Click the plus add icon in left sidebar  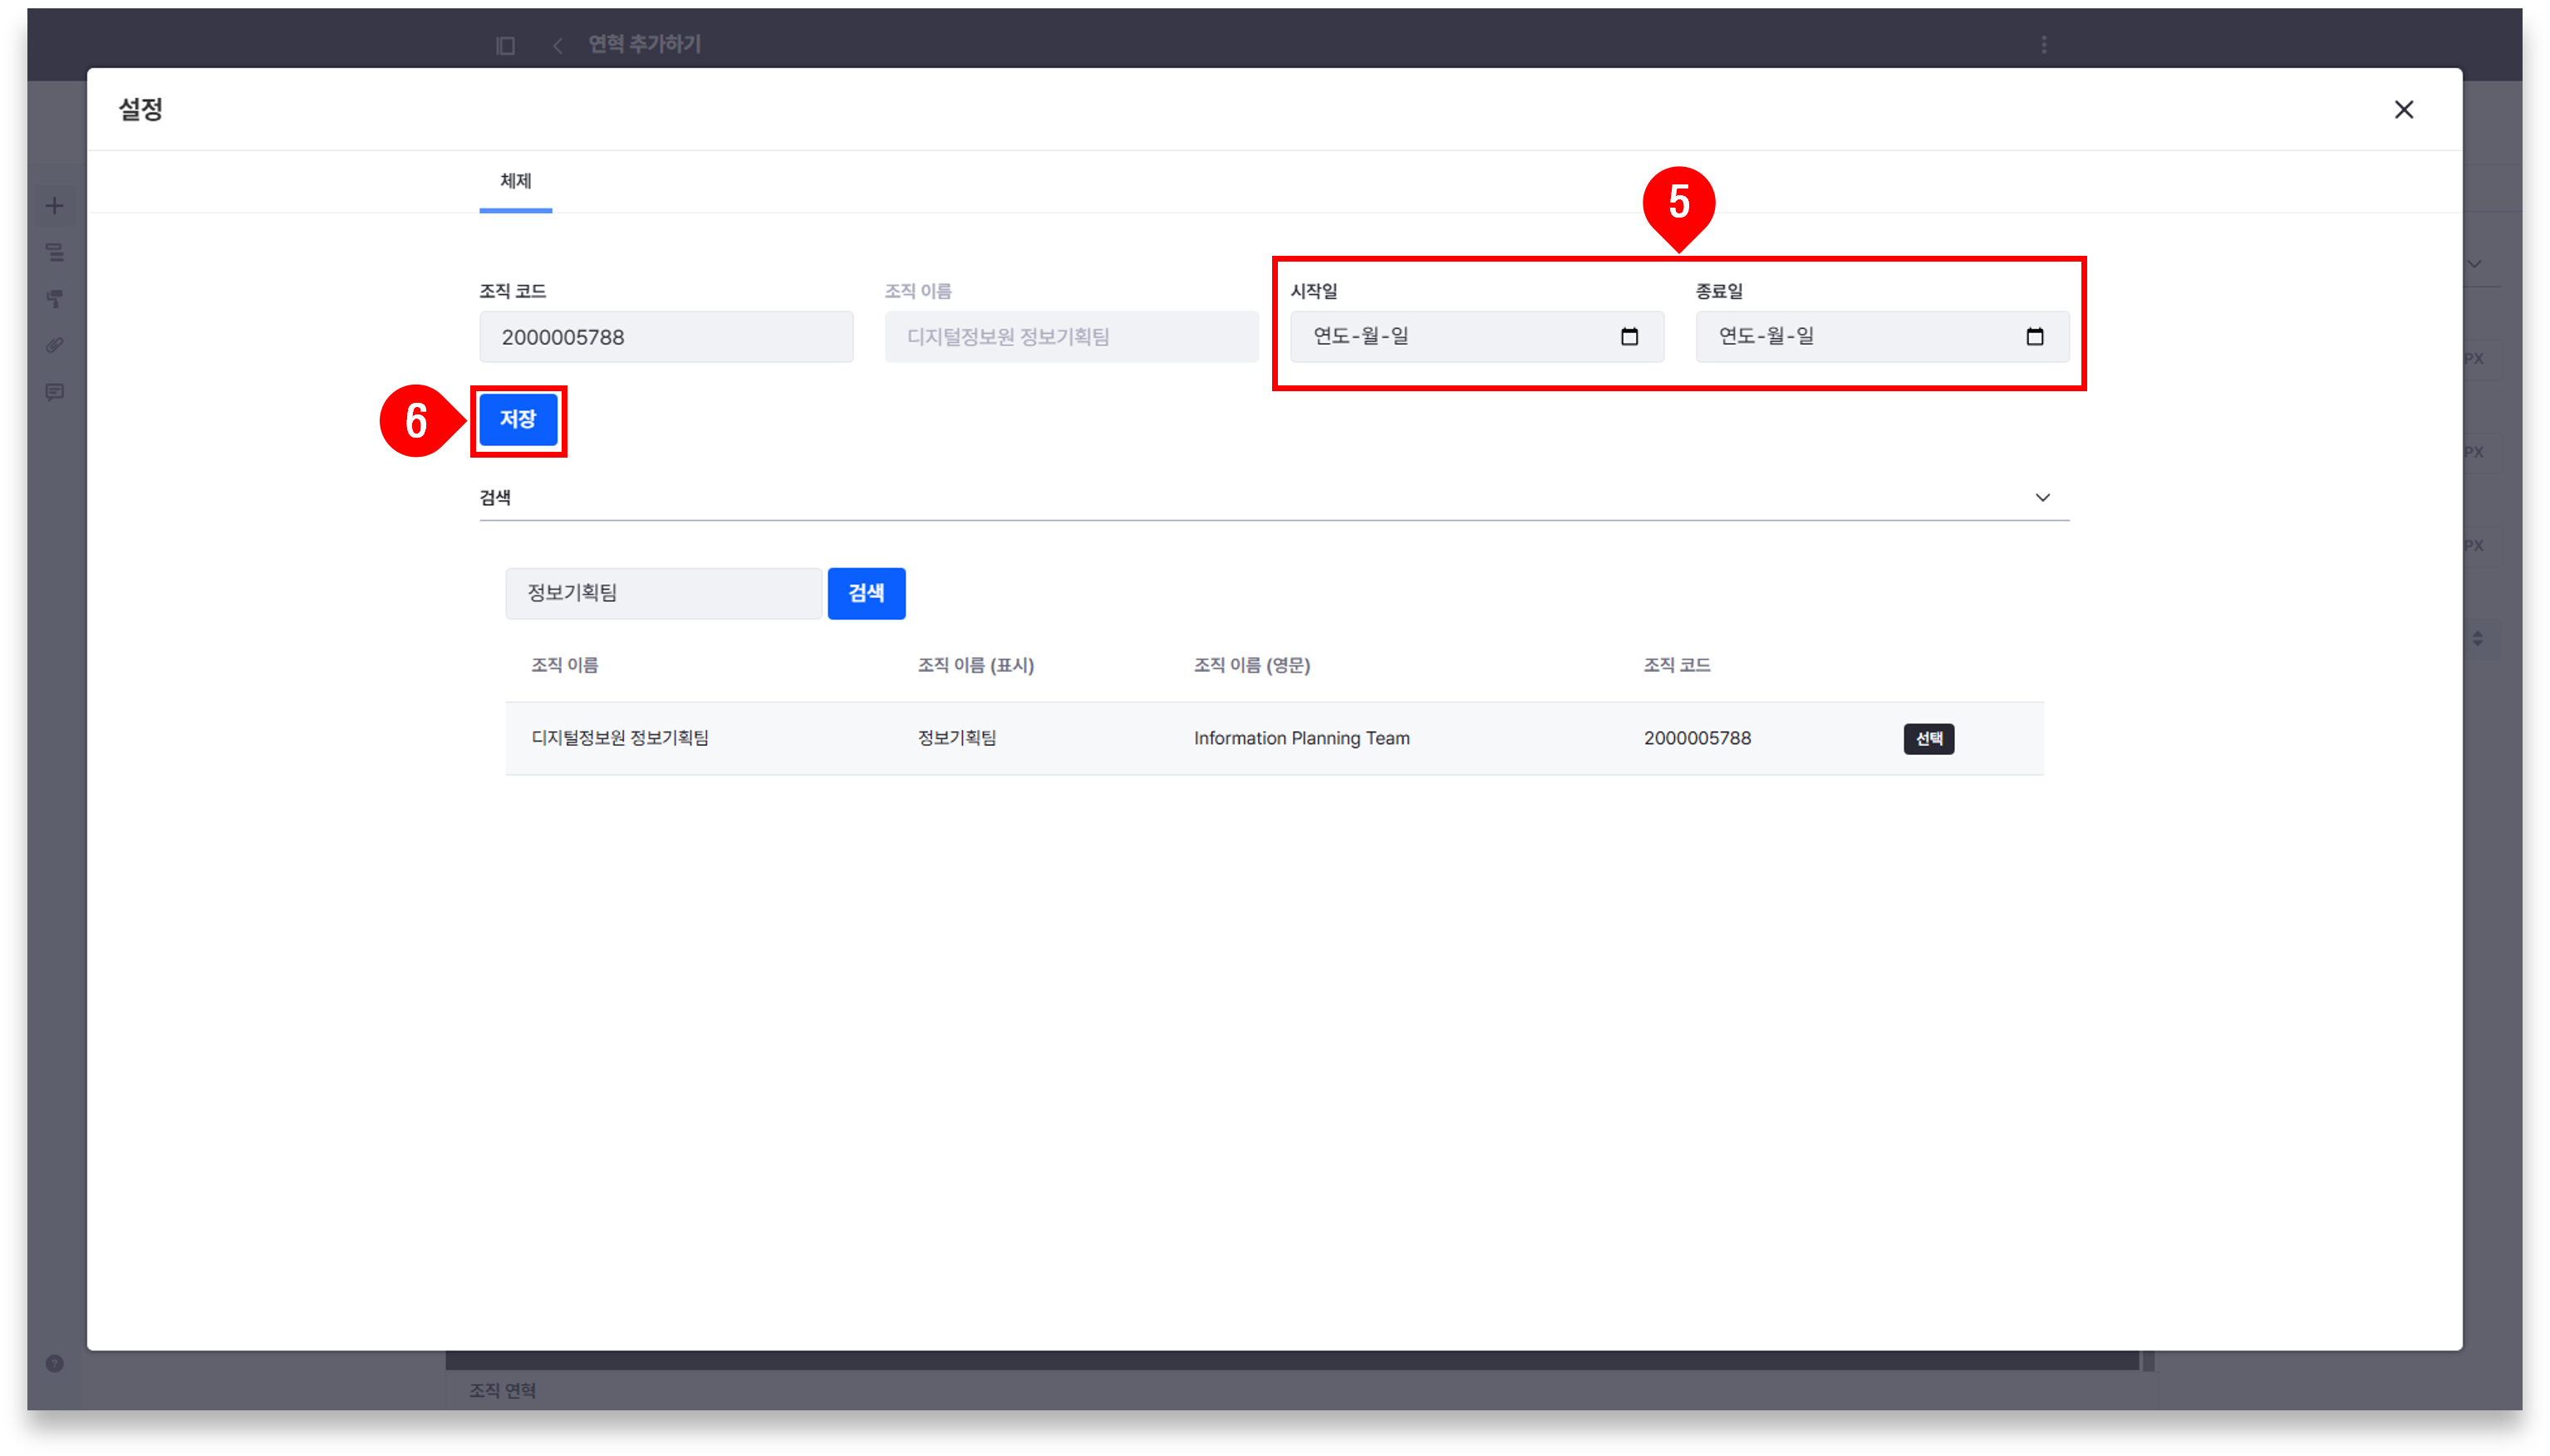click(55, 206)
